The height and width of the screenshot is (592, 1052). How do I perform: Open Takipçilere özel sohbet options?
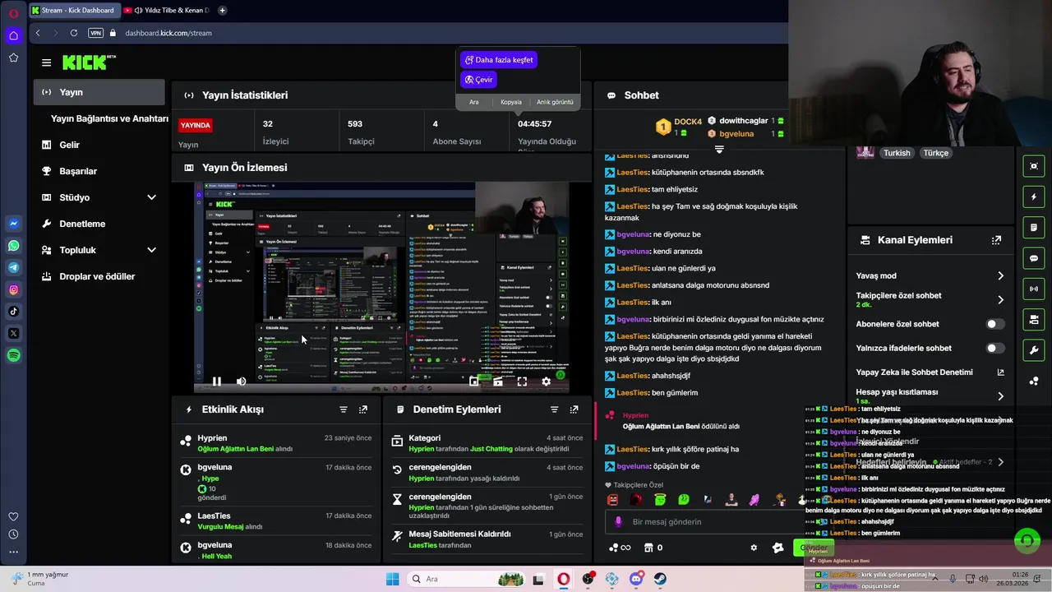coord(1000,300)
